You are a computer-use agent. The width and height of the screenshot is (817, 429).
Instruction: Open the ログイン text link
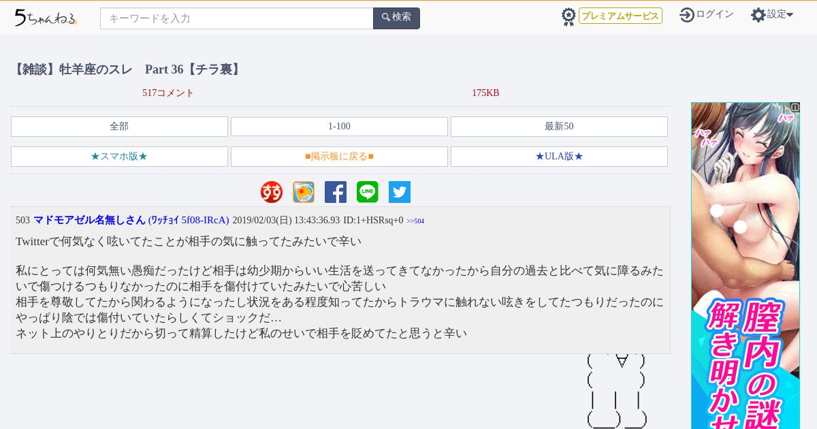715,14
